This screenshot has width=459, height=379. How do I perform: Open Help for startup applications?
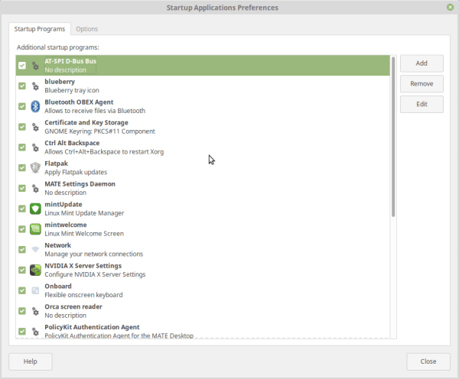[31, 361]
